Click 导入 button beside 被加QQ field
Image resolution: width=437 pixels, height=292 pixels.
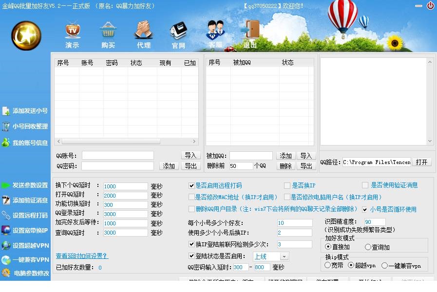coord(306,156)
